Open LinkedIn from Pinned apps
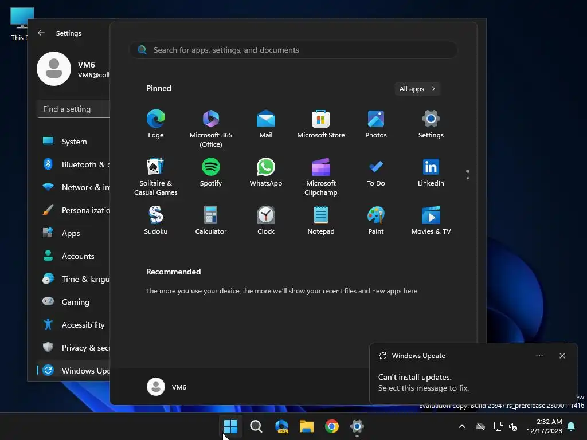This screenshot has height=440, width=587. click(x=431, y=172)
